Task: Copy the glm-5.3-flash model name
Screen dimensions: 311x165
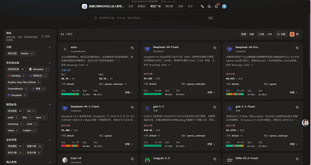Action: (297, 107)
